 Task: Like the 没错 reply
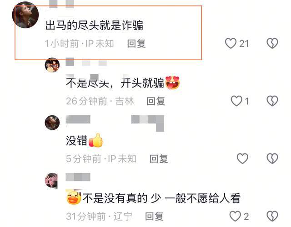coord(242,159)
